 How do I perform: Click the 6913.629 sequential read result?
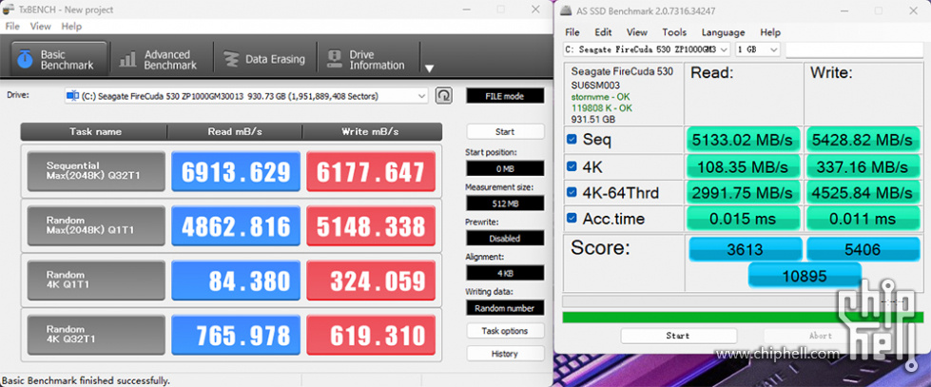click(236, 171)
